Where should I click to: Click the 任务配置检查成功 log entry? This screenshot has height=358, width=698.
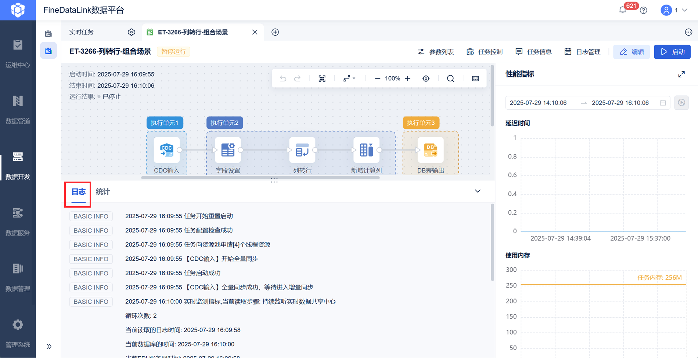click(179, 230)
